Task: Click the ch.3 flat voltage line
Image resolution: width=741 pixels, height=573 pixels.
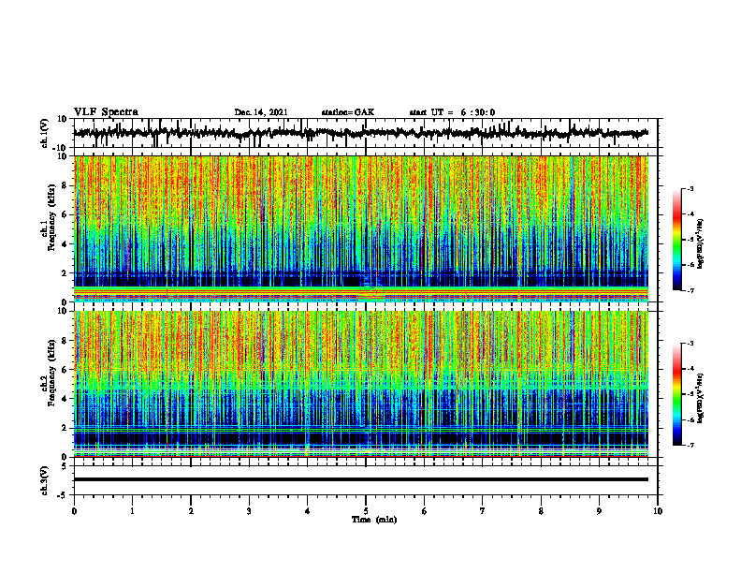Action: pyautogui.click(x=361, y=479)
